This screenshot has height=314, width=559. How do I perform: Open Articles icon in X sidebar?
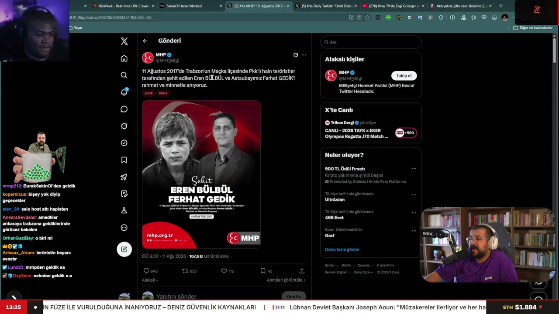tap(124, 194)
